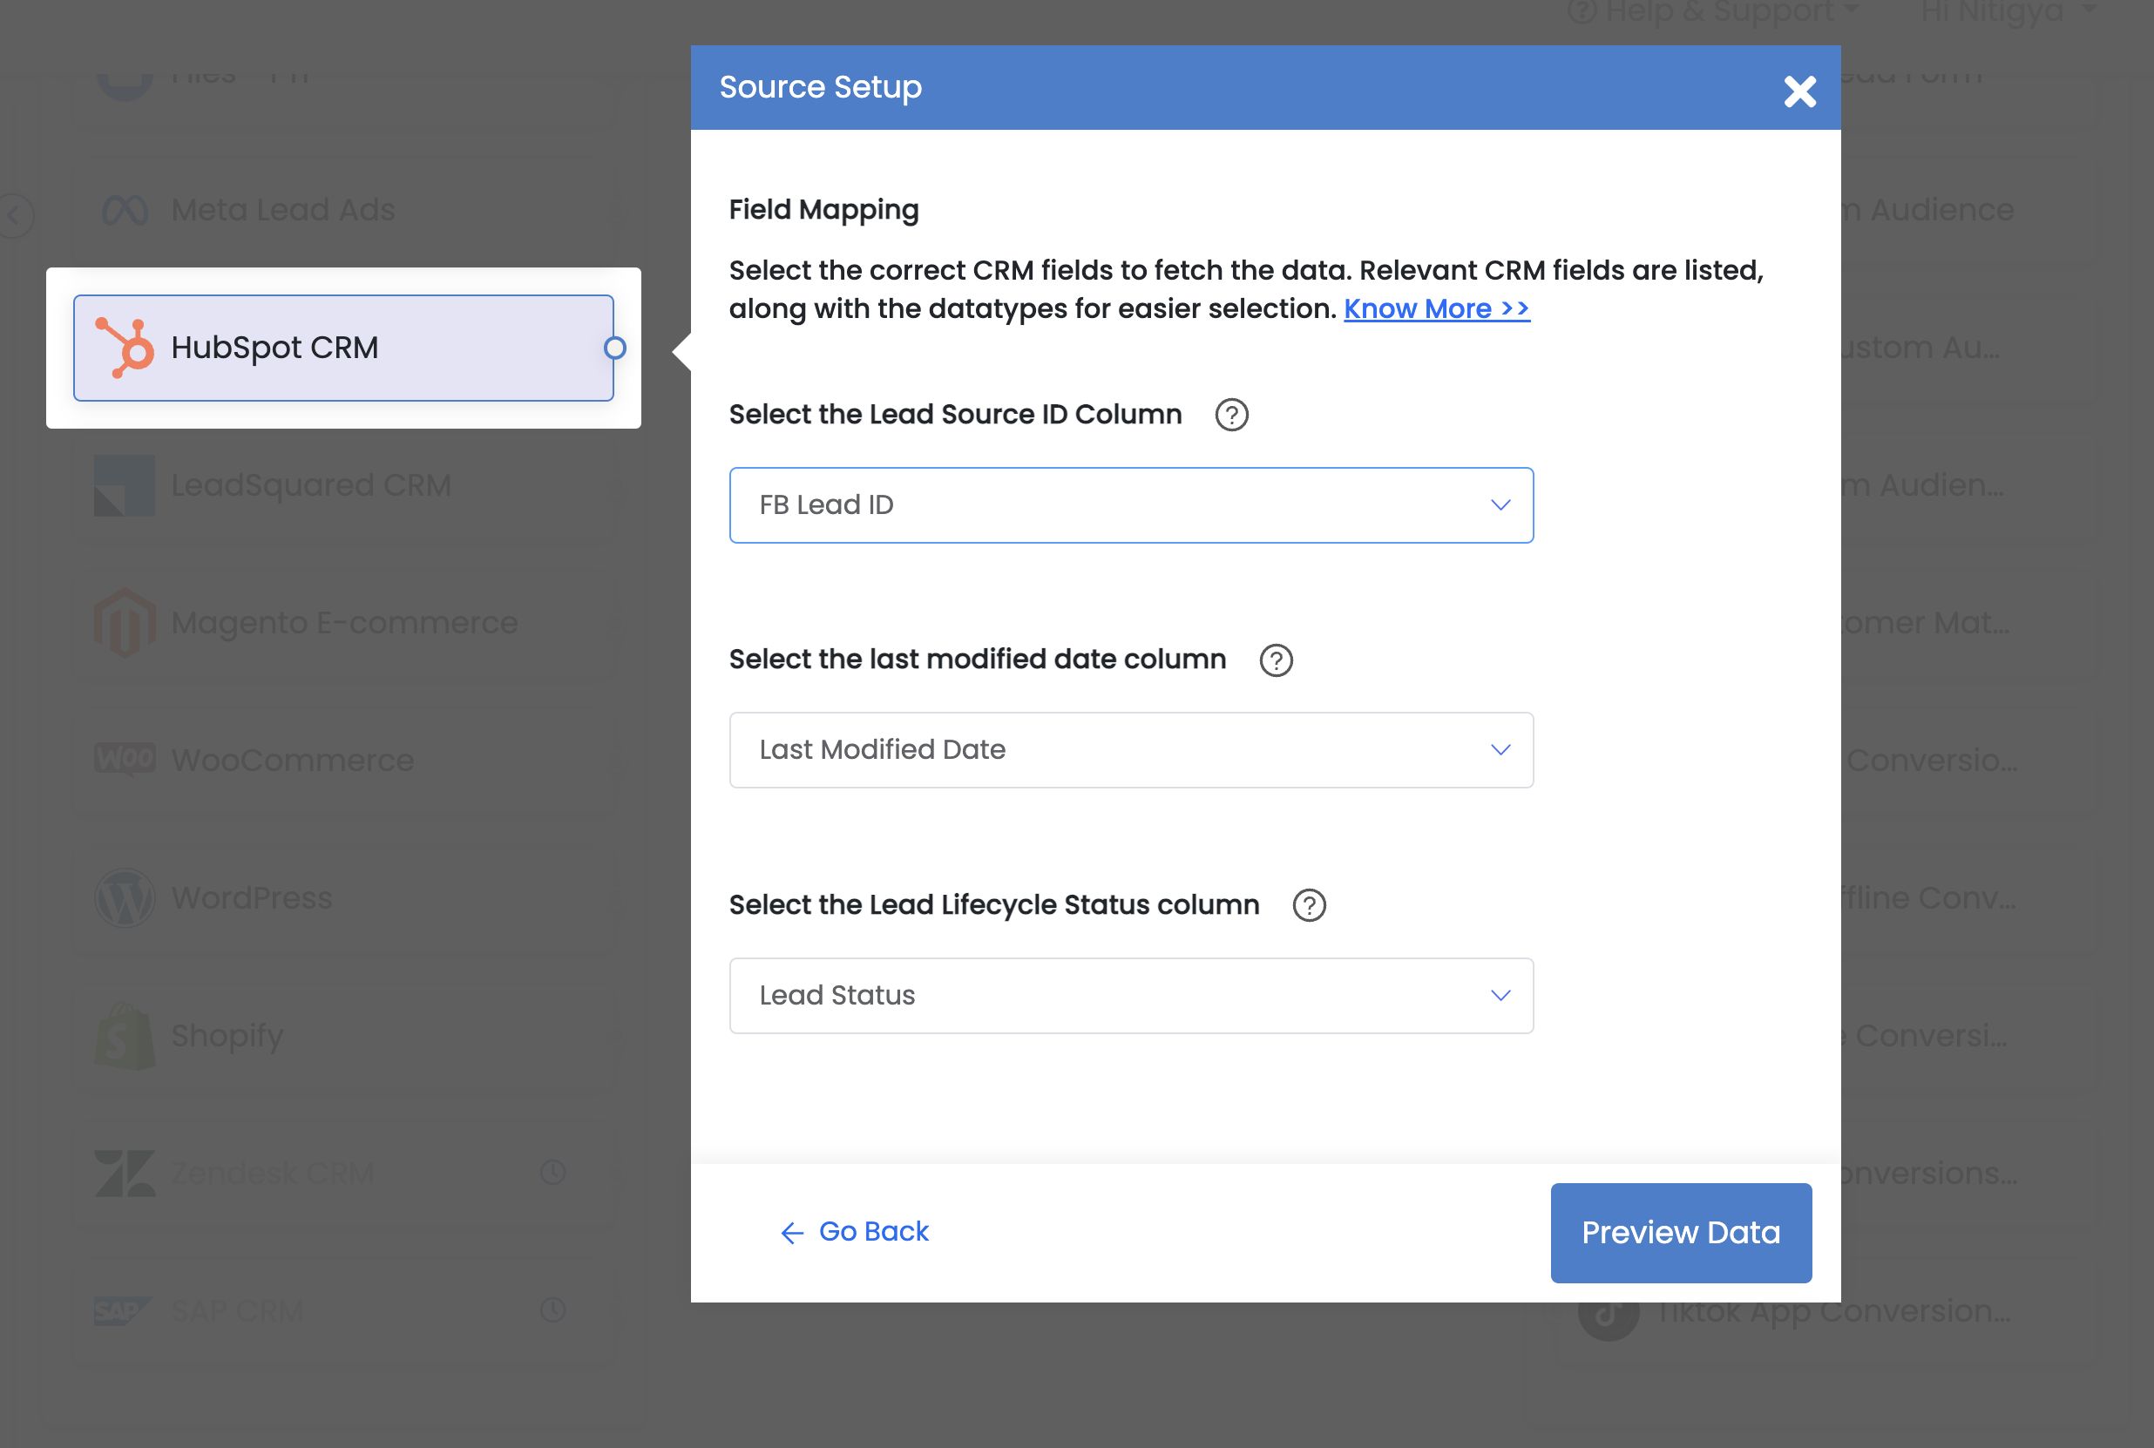2154x1448 pixels.
Task: Expand the Last Modified Date dropdown
Action: pyautogui.click(x=1132, y=750)
